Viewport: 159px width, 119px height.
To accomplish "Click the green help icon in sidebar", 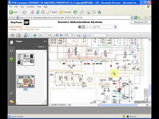I will pos(12,59).
